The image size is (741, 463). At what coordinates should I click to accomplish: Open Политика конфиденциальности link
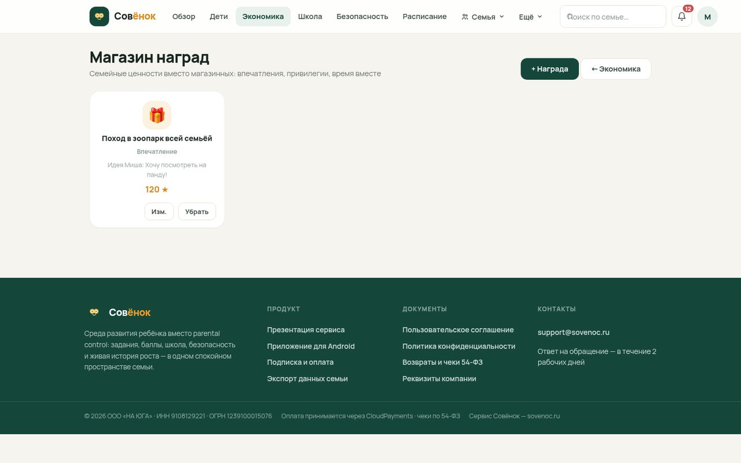(458, 346)
